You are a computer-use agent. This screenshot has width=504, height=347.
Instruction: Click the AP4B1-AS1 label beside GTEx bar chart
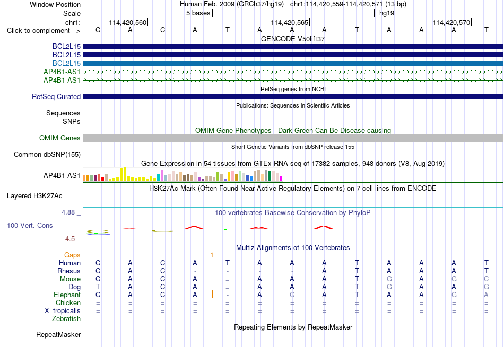tap(62, 175)
